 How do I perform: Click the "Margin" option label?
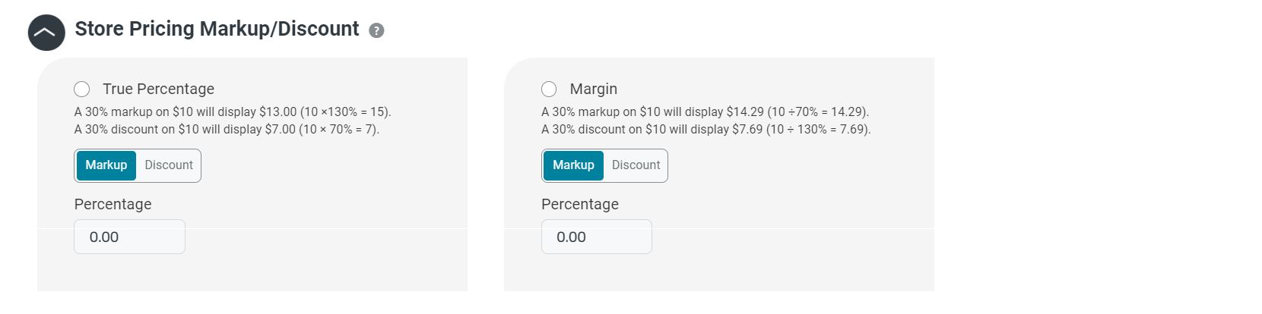click(593, 89)
